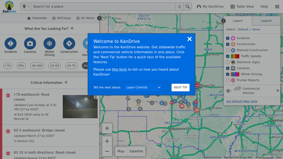283x159 pixels.
Task: Uncheck the Cameras layer checkbox
Action: [227, 68]
